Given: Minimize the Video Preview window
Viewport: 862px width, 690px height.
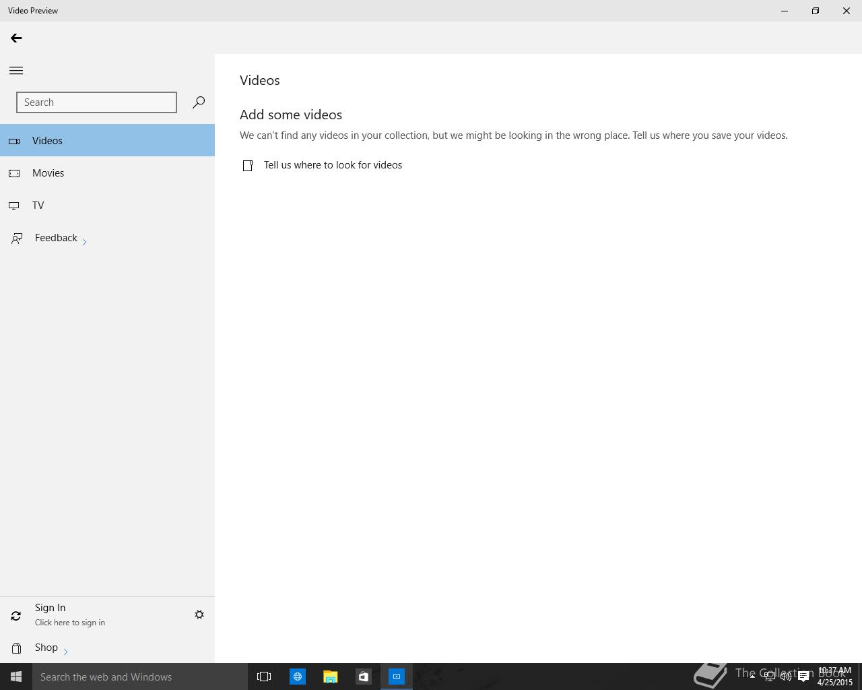Looking at the screenshot, I should coord(785,11).
